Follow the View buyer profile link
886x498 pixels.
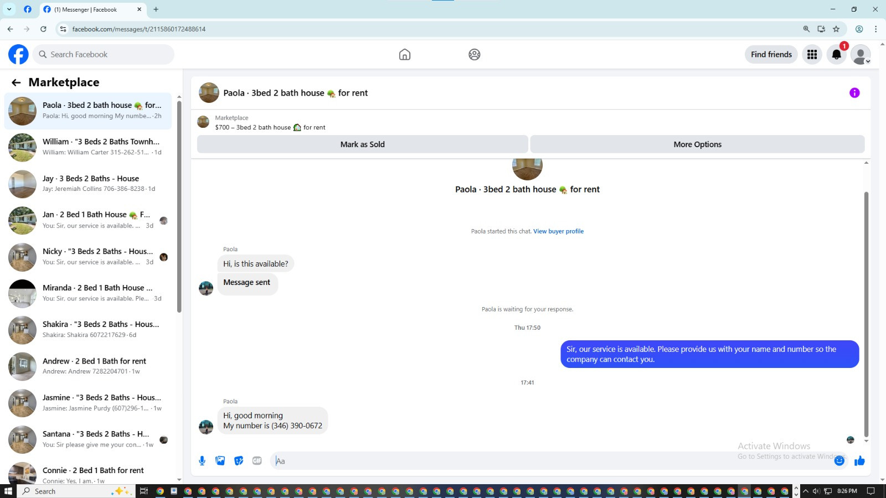click(x=558, y=231)
